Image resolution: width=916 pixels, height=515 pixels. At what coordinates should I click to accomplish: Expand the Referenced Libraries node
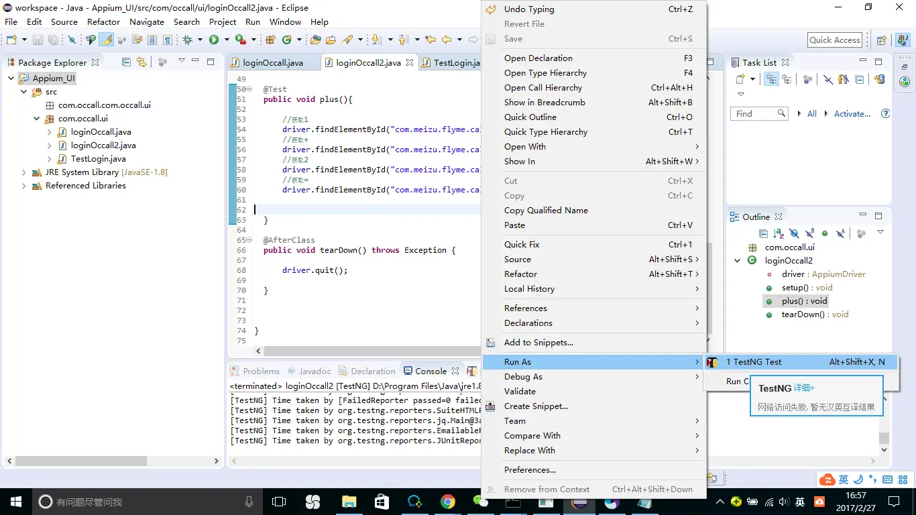(24, 186)
